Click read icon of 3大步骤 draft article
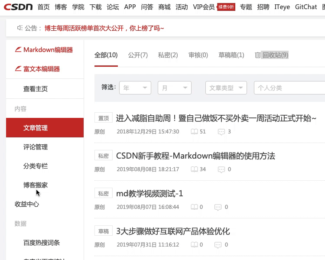The width and height of the screenshot is (325, 260). (194, 245)
